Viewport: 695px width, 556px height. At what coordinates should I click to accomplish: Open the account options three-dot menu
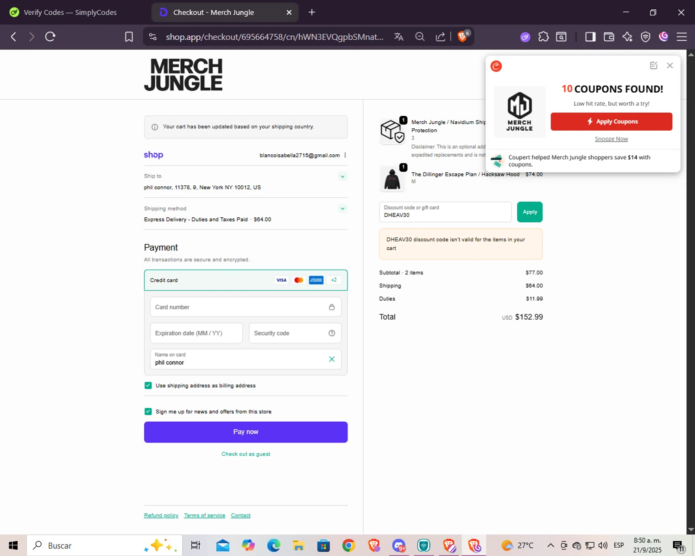(x=345, y=155)
